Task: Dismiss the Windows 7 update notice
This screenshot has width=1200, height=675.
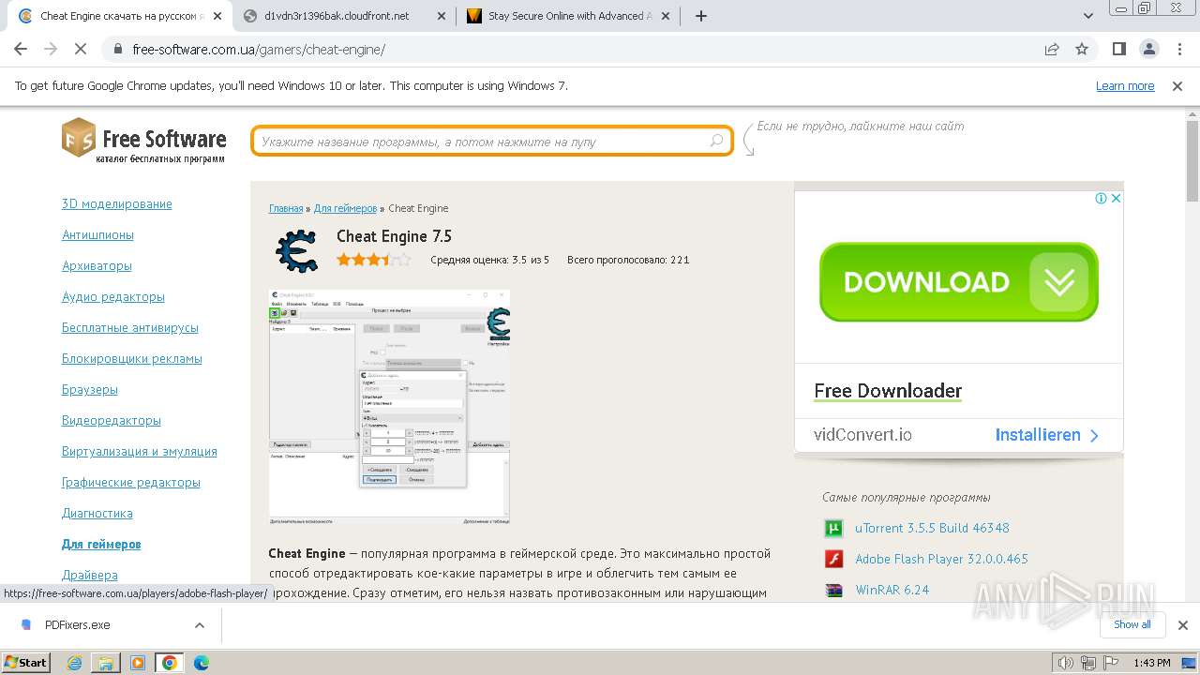Action: (1177, 86)
